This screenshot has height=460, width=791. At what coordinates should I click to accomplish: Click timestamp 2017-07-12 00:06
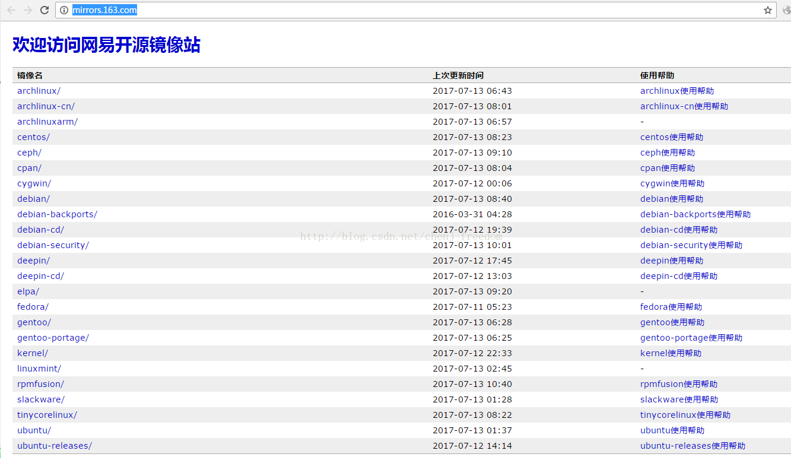[x=472, y=183]
